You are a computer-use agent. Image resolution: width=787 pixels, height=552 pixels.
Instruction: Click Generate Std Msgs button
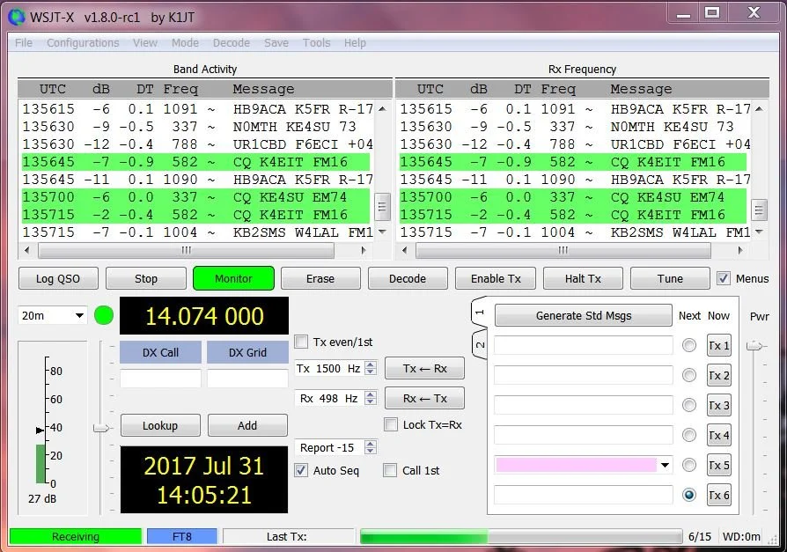click(x=584, y=316)
